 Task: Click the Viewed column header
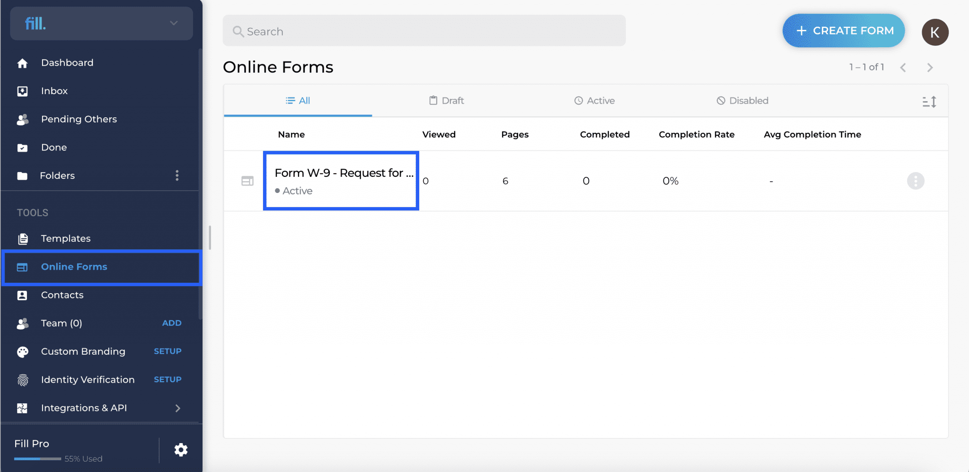tap(439, 134)
